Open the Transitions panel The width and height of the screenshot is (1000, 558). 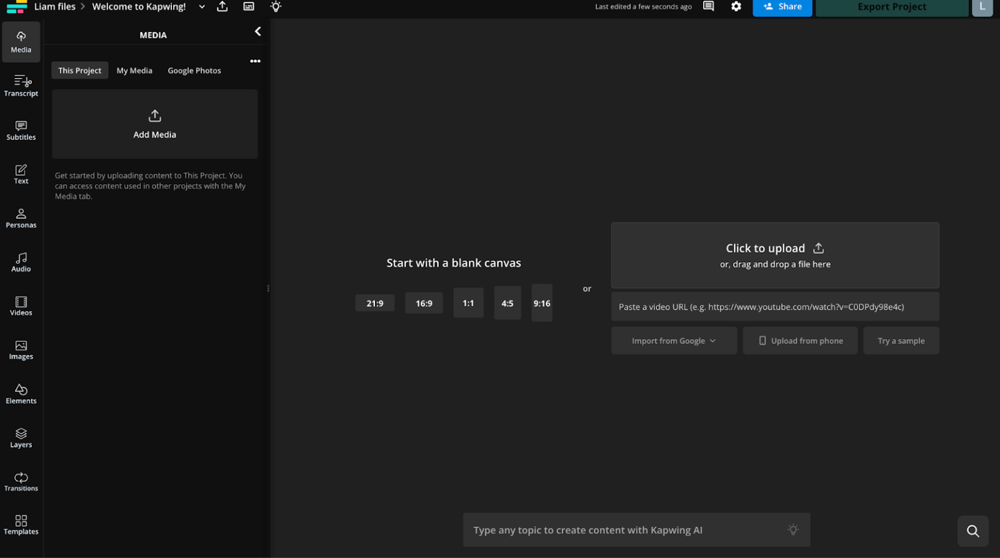point(21,482)
